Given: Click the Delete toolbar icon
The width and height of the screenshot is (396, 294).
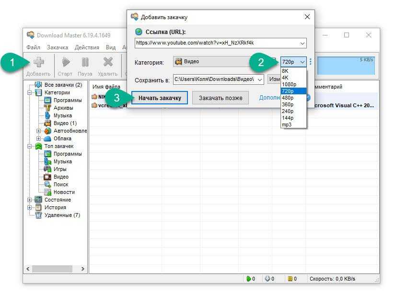Looking at the screenshot, I should (108, 62).
